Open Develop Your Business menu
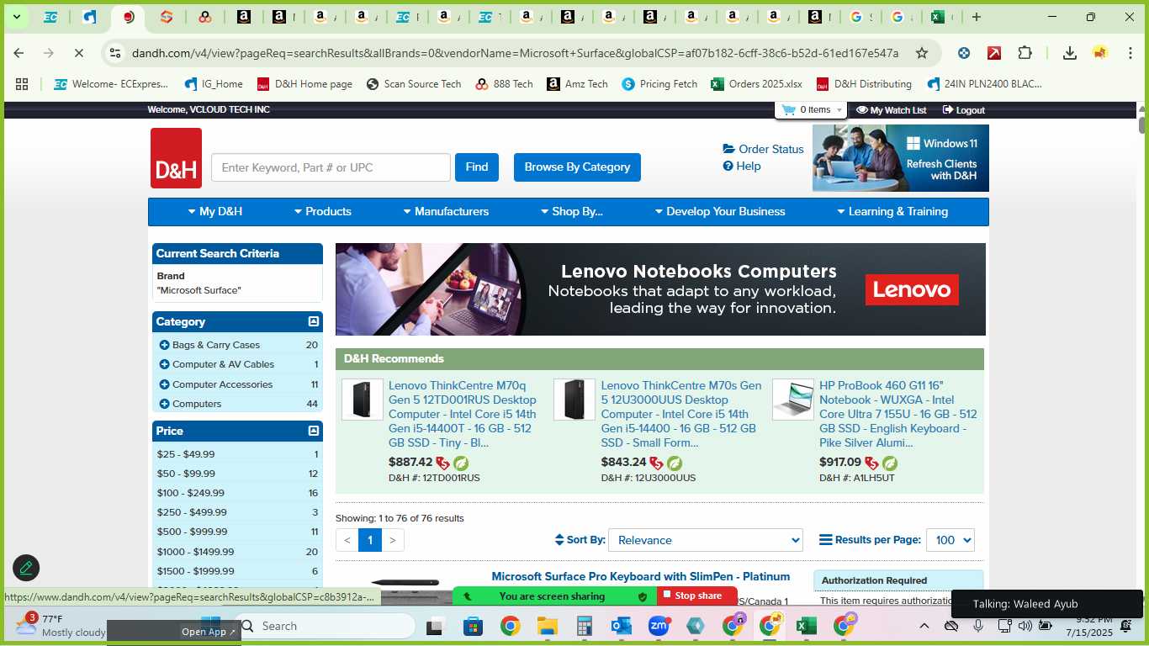1149x646 pixels. pyautogui.click(x=719, y=212)
